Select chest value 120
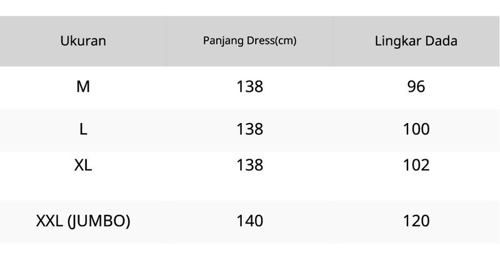This screenshot has height=278, width=500. tap(416, 221)
